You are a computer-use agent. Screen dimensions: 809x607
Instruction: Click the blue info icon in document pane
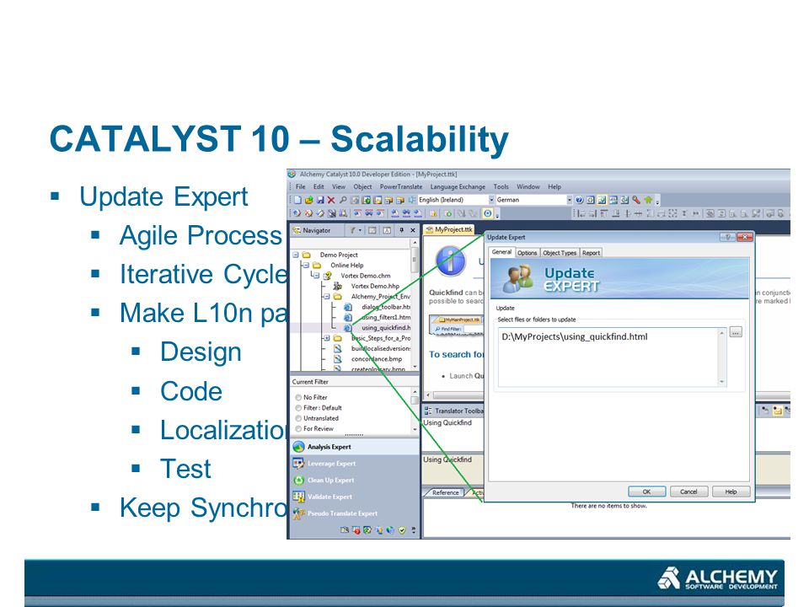point(451,261)
